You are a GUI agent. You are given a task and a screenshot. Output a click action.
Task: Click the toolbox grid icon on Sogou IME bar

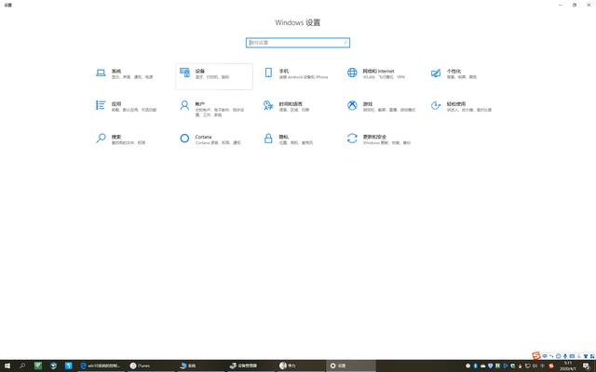[x=592, y=356]
